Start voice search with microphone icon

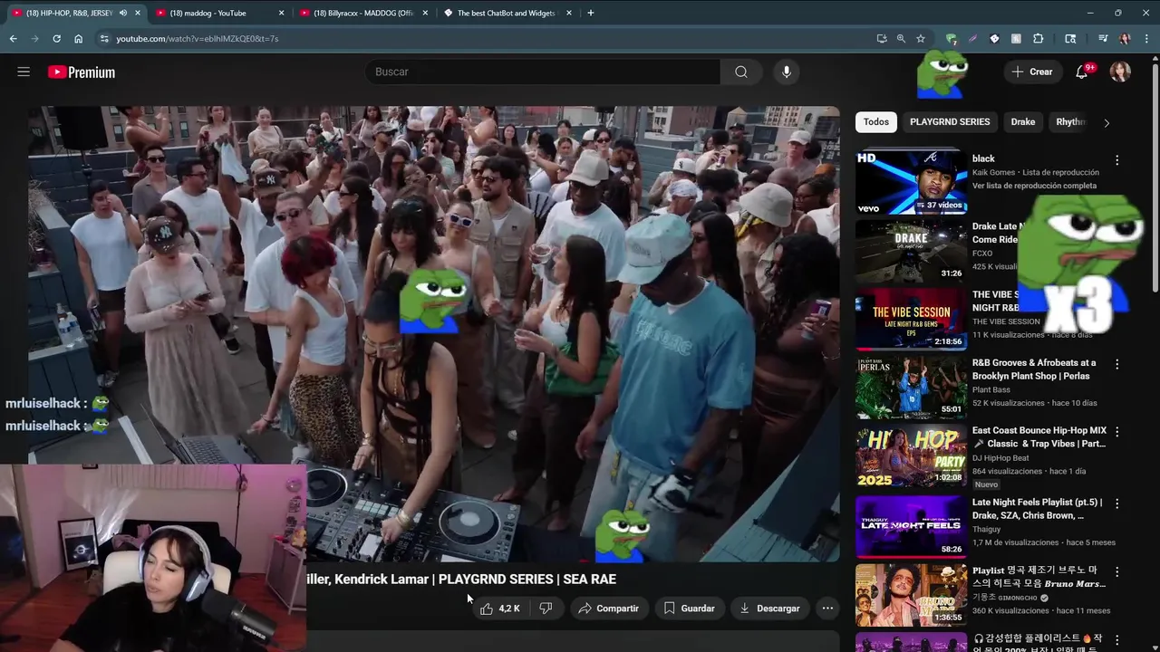(x=786, y=72)
